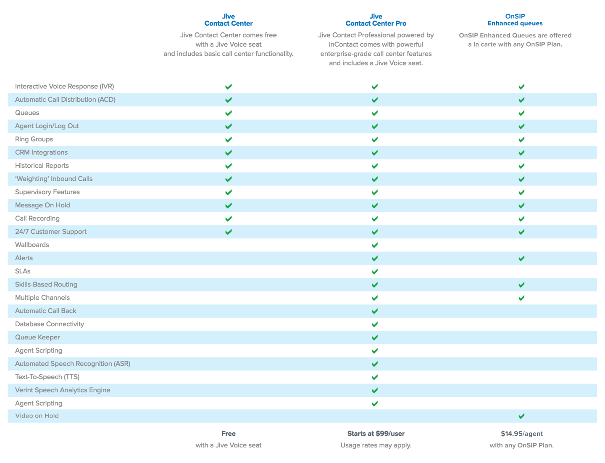605x463 pixels.
Task: Click the Queues checkmark under Jive Contact Center
Action: point(229,113)
